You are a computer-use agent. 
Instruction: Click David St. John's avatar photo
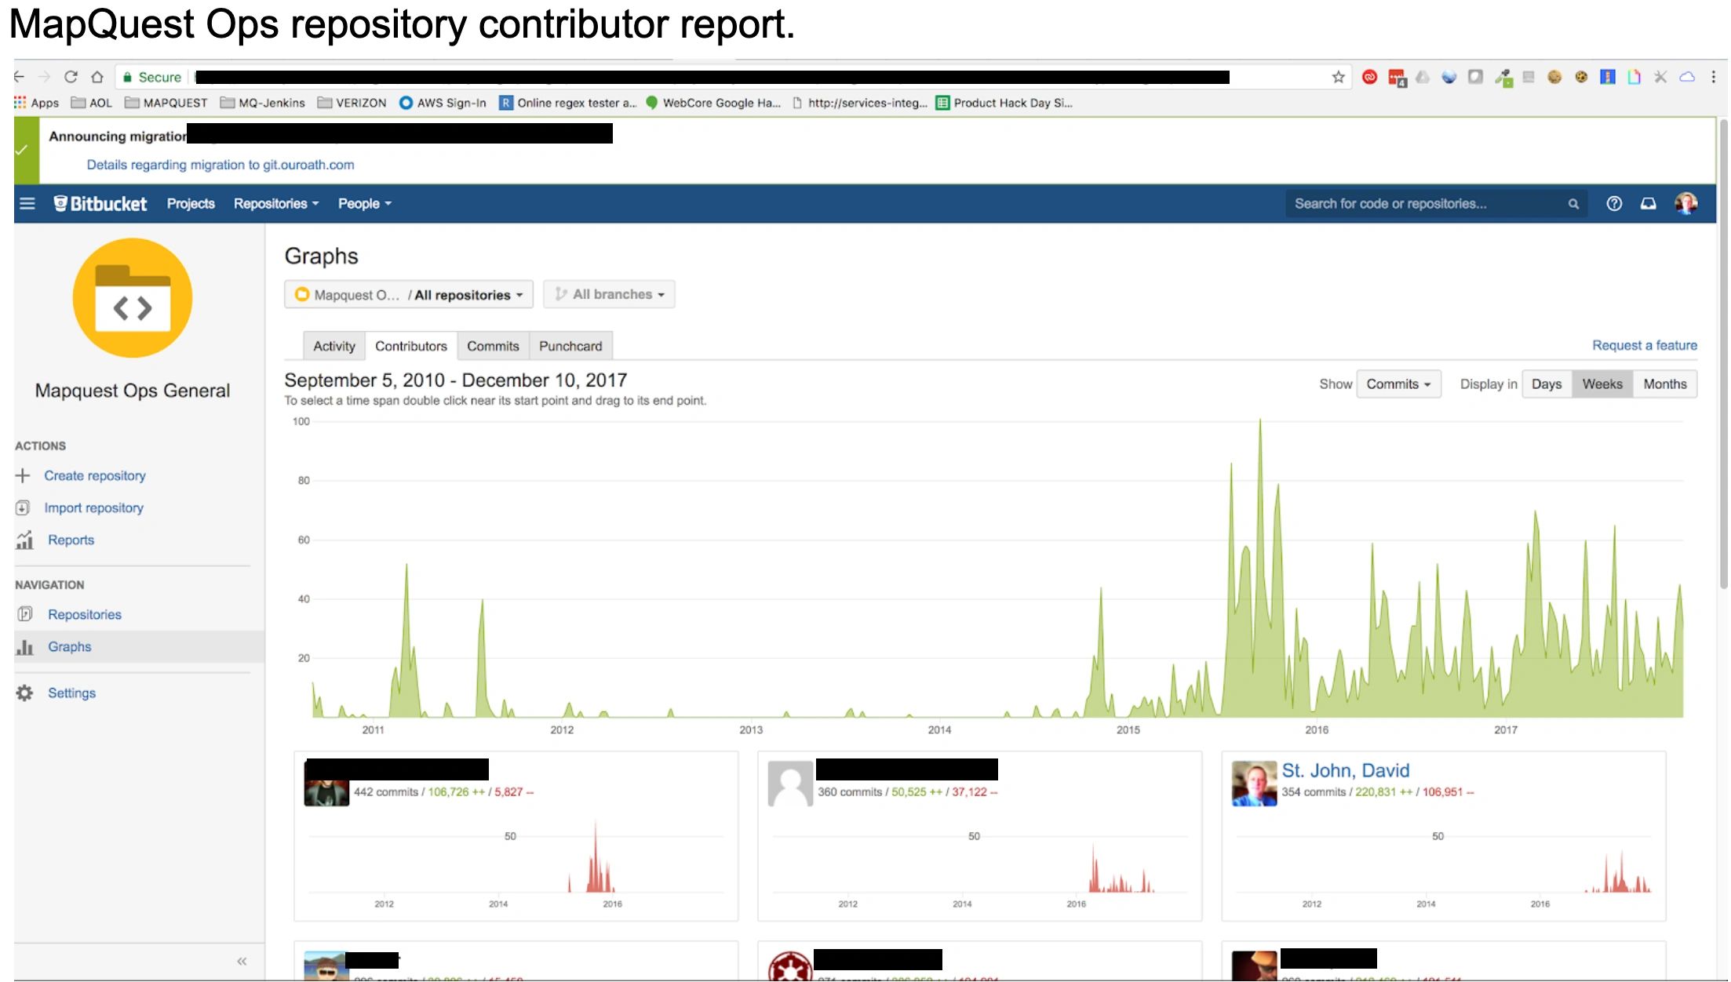click(x=1254, y=784)
